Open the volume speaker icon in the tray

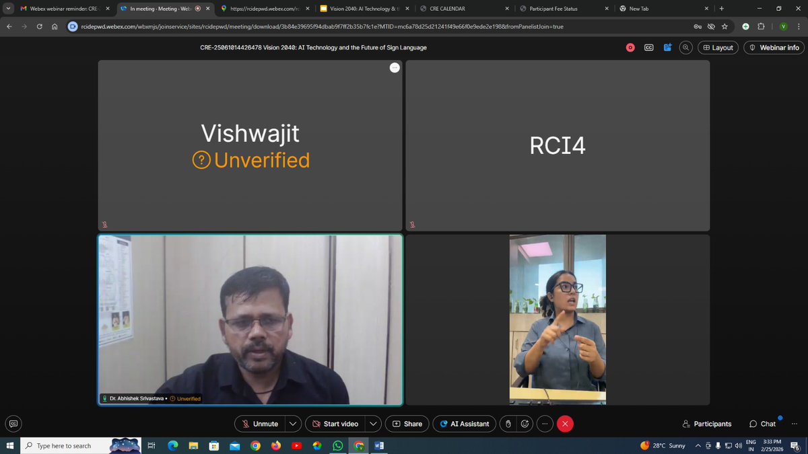[x=739, y=445]
